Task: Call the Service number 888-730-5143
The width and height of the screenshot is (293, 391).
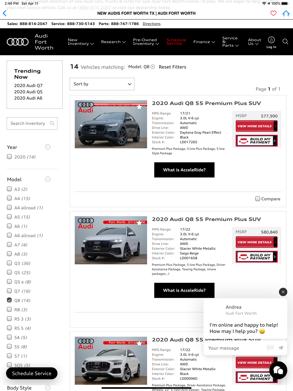Action: [81, 24]
